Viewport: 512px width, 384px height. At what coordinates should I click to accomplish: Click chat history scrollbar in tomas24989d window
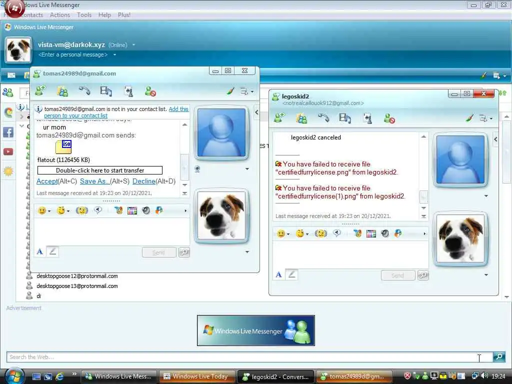pyautogui.click(x=184, y=167)
